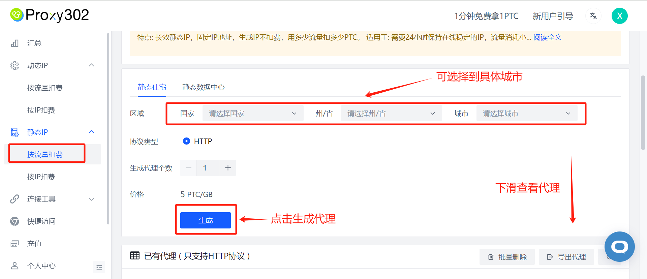Switch to the 静态住宅 tab
The image size is (647, 279).
(152, 87)
